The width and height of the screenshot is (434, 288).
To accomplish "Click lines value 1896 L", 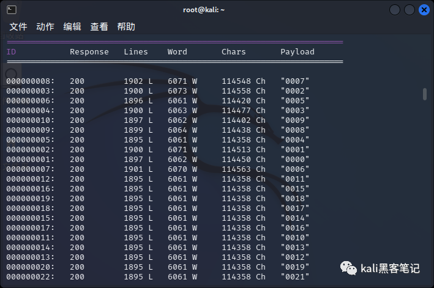I will 138,101.
